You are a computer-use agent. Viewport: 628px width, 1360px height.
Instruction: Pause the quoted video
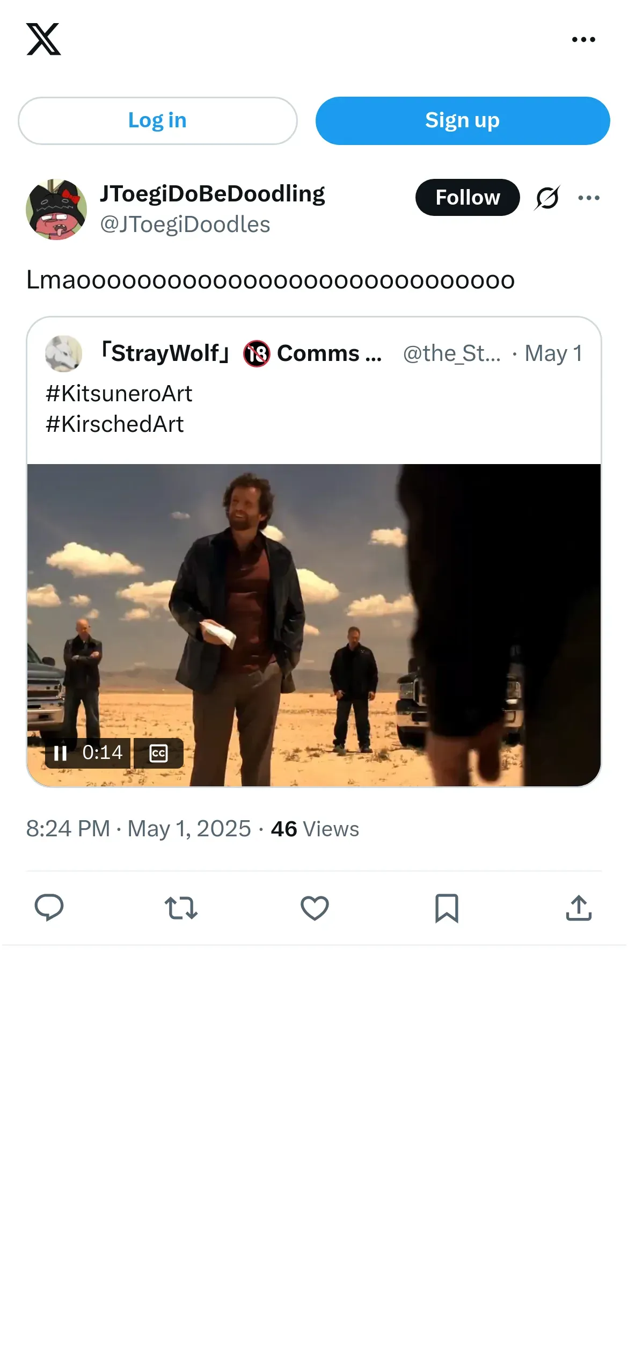point(60,753)
